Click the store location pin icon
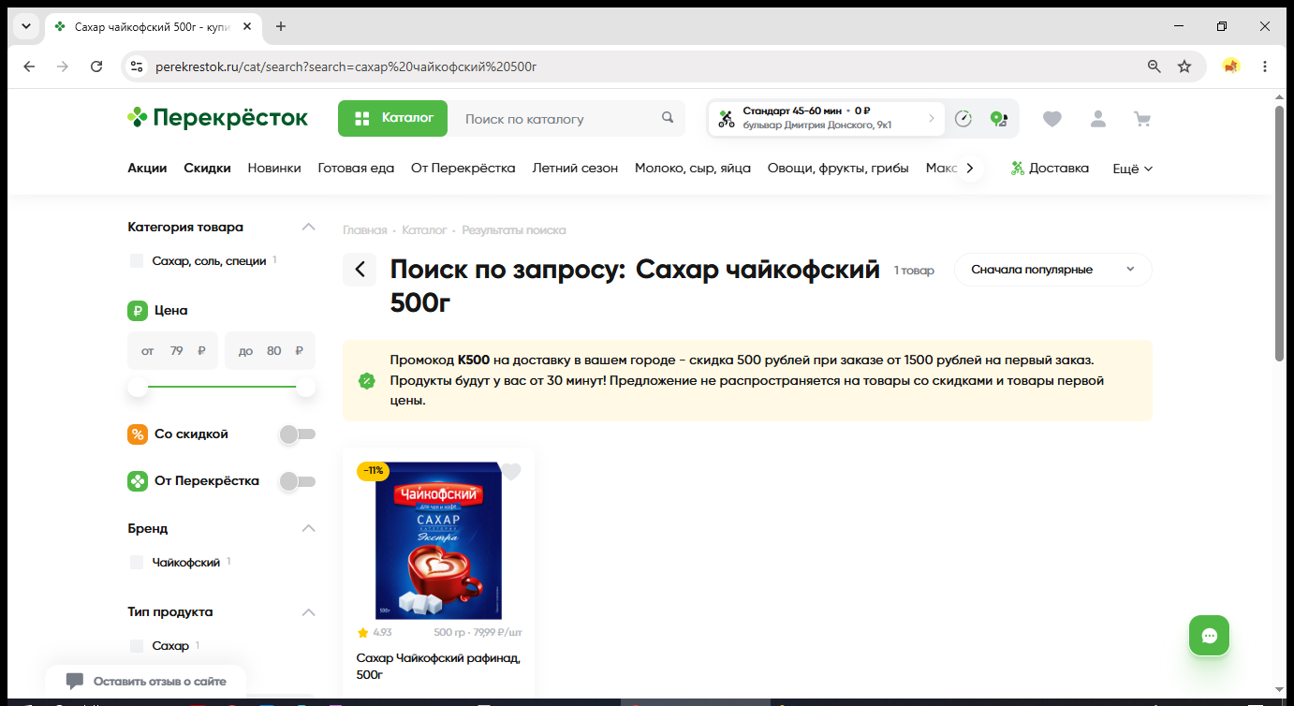 click(x=999, y=119)
